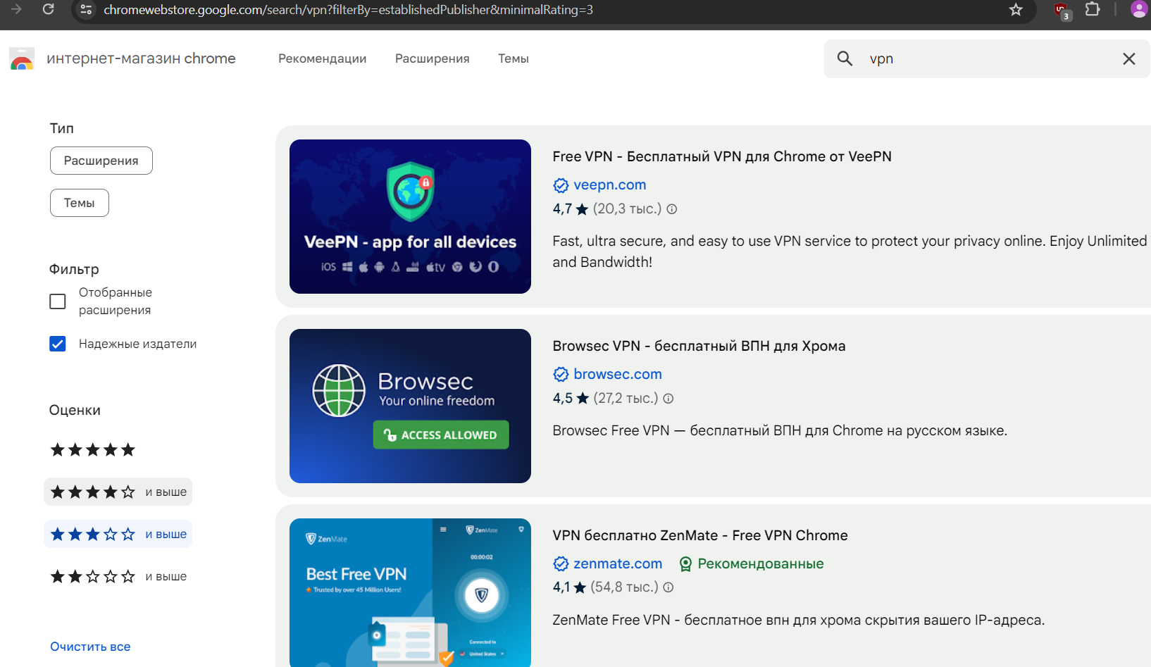This screenshot has height=667, width=1151.
Task: Click the VeePN promo thumbnail
Action: pyautogui.click(x=410, y=216)
